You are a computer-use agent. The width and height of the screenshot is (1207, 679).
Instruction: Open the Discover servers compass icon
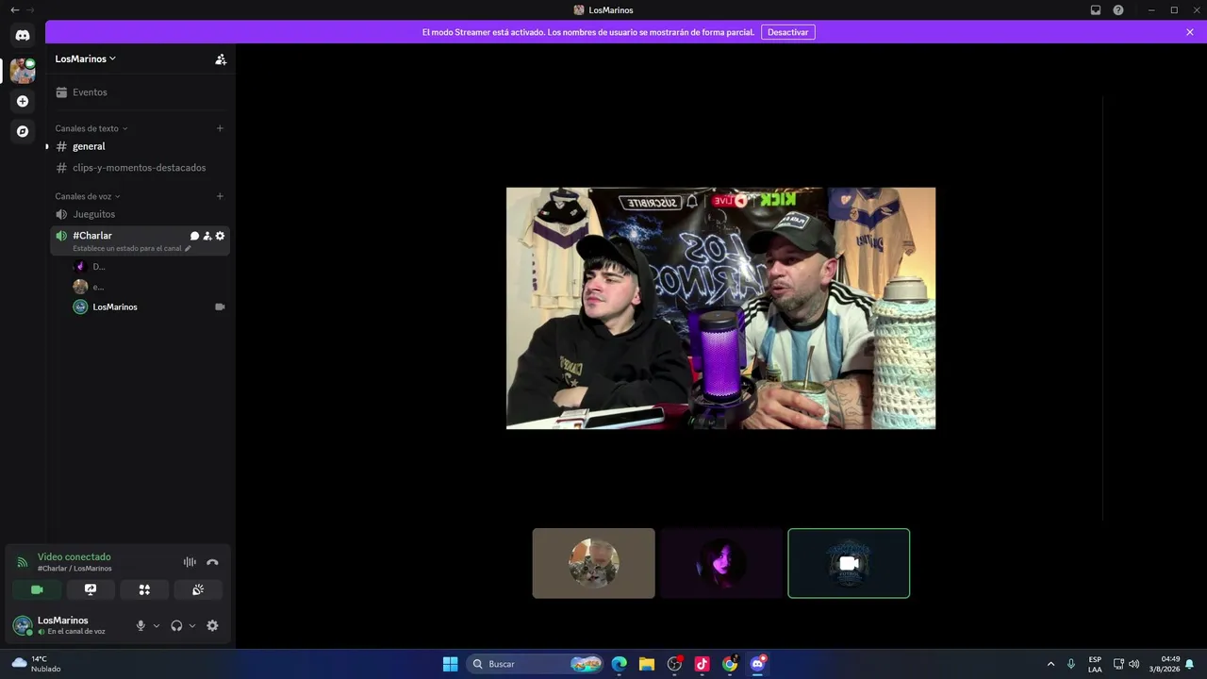[x=23, y=131]
